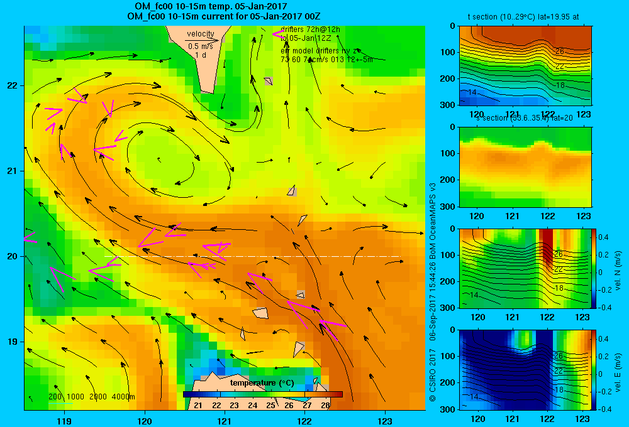The height and width of the screenshot is (427, 629).
Task: Click longitude tick '121' on main map axis
Action: [x=225, y=421]
